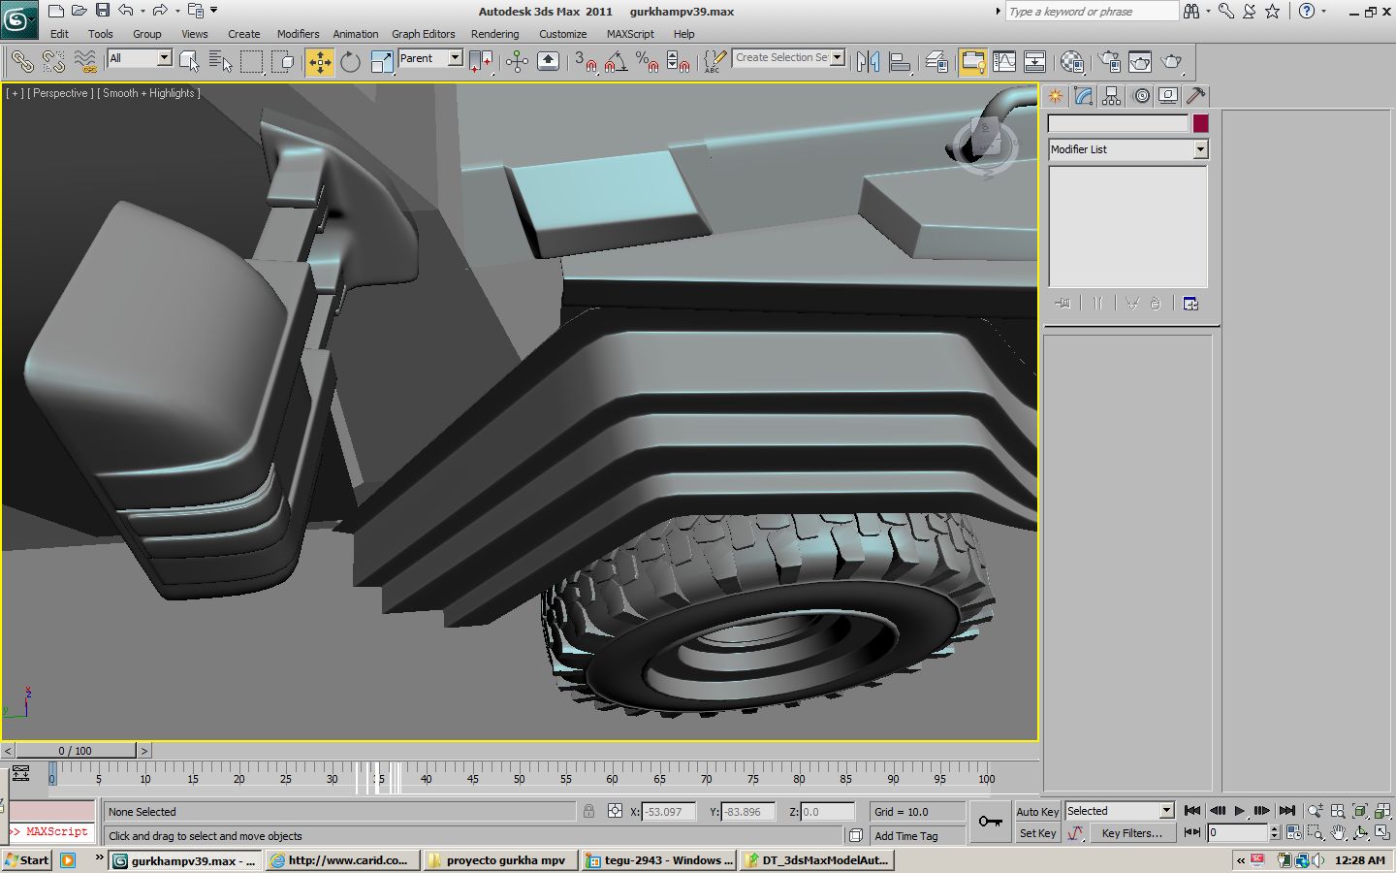Switch to the proyecto gurkha mpv taskbar window
This screenshot has height=873, width=1396.
500,860
